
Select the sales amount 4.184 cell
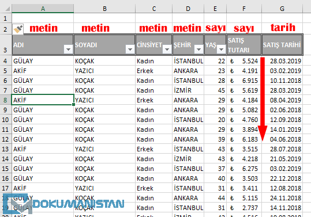coord(244,100)
